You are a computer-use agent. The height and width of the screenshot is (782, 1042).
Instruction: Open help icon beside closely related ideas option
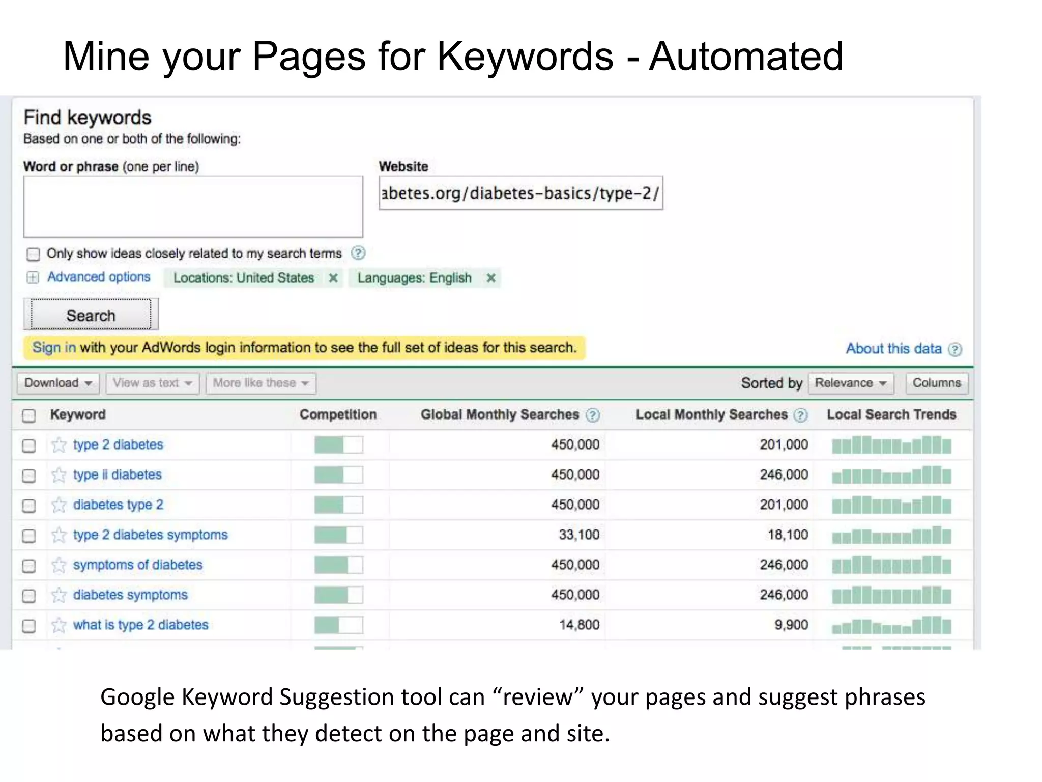358,253
